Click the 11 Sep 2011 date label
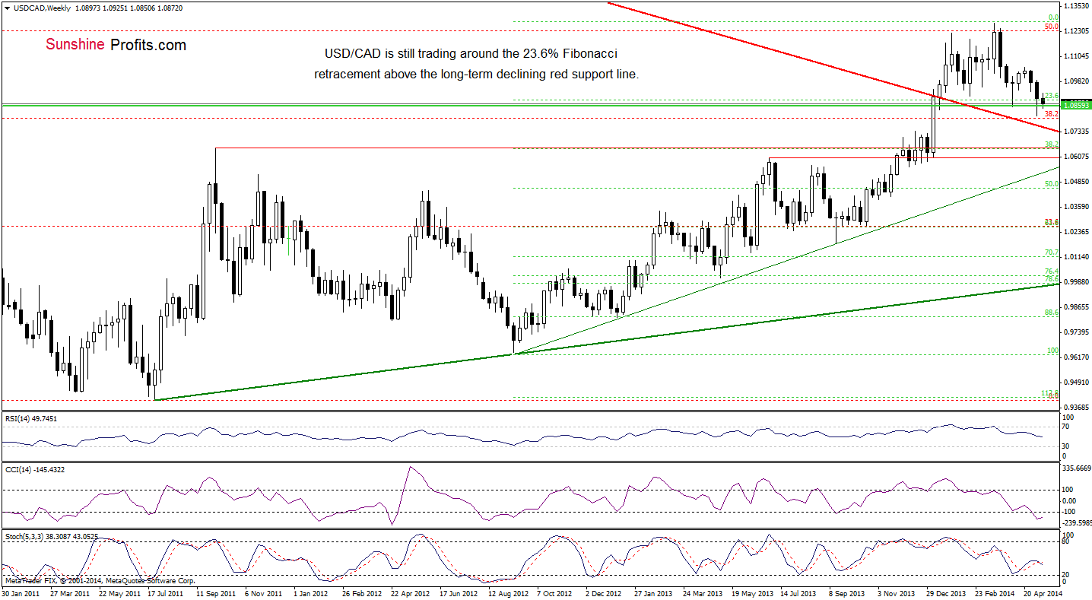This screenshot has height=600, width=1092. coord(216,593)
